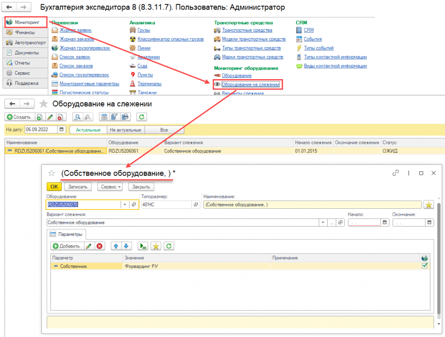Click the green play fill icon in the parameters toolbar
This screenshot has height=337, width=445.
(143, 246)
